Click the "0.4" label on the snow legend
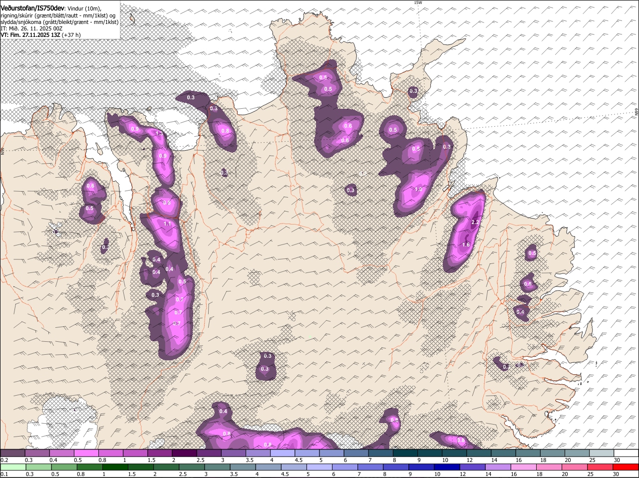Image resolution: width=639 pixels, height=478 pixels. (x=53, y=460)
